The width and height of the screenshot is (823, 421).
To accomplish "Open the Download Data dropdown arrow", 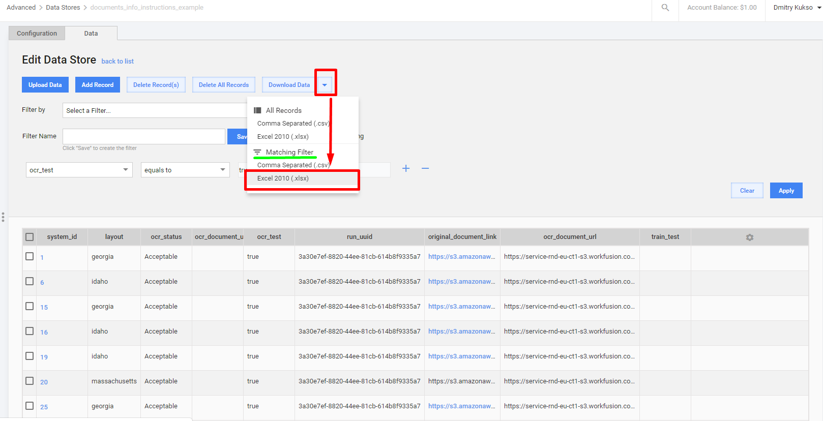I will pos(325,85).
